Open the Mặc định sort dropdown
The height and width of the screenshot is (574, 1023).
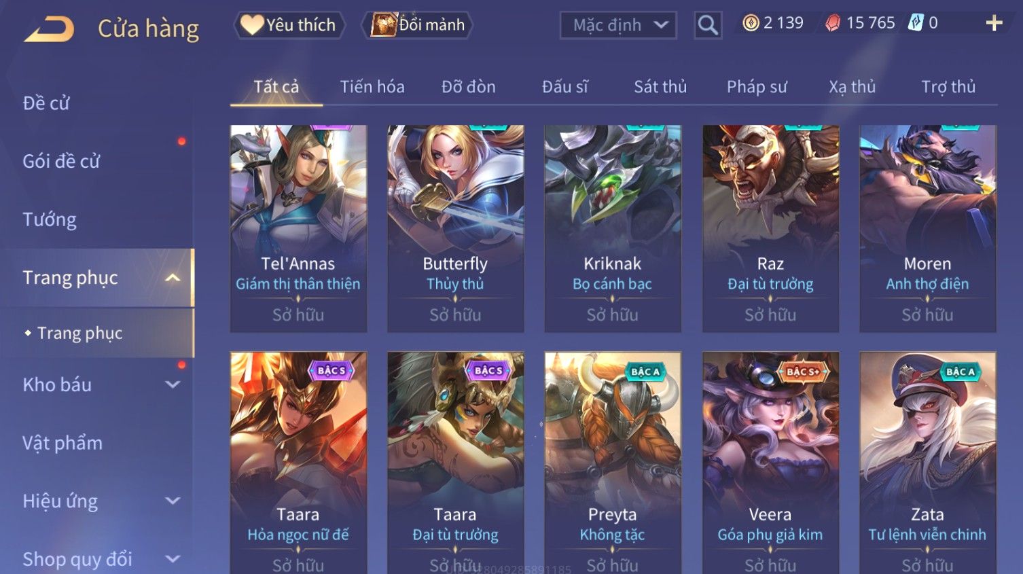point(618,25)
